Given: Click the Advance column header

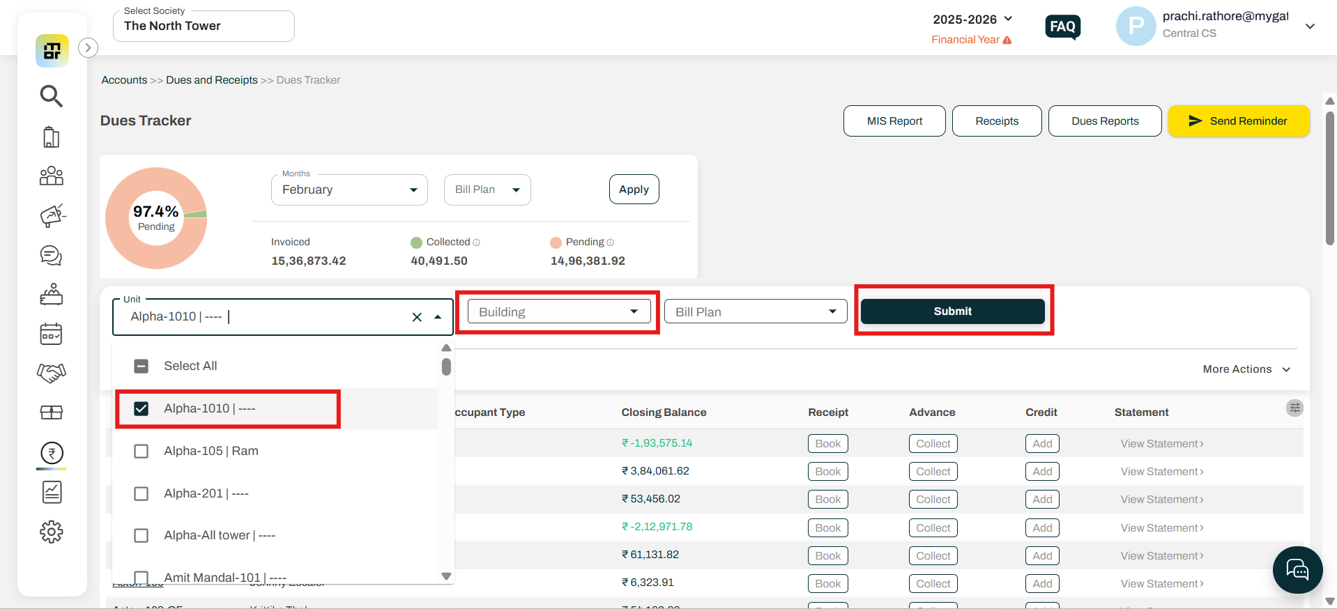Looking at the screenshot, I should point(932,413).
